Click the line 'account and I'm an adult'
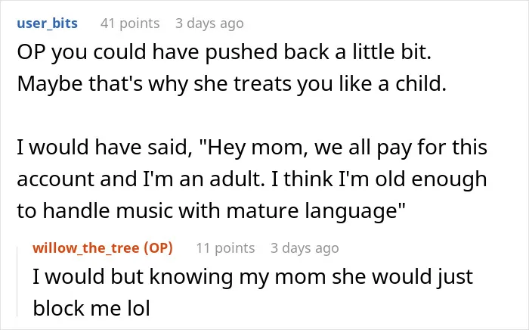Viewport: 529px width, 330px height. [252, 179]
